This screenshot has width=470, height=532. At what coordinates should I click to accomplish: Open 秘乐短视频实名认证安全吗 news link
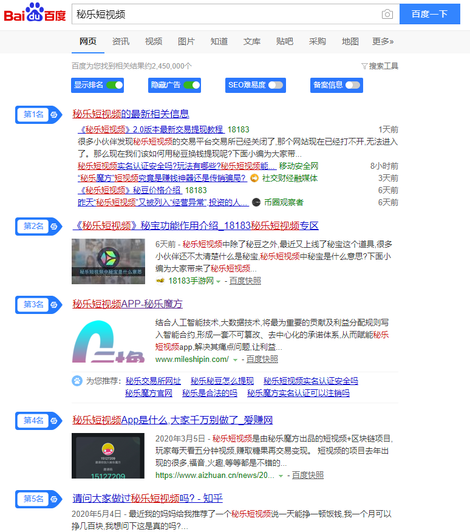click(177, 166)
